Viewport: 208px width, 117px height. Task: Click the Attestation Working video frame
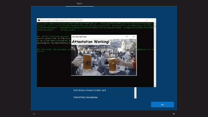(x=104, y=57)
